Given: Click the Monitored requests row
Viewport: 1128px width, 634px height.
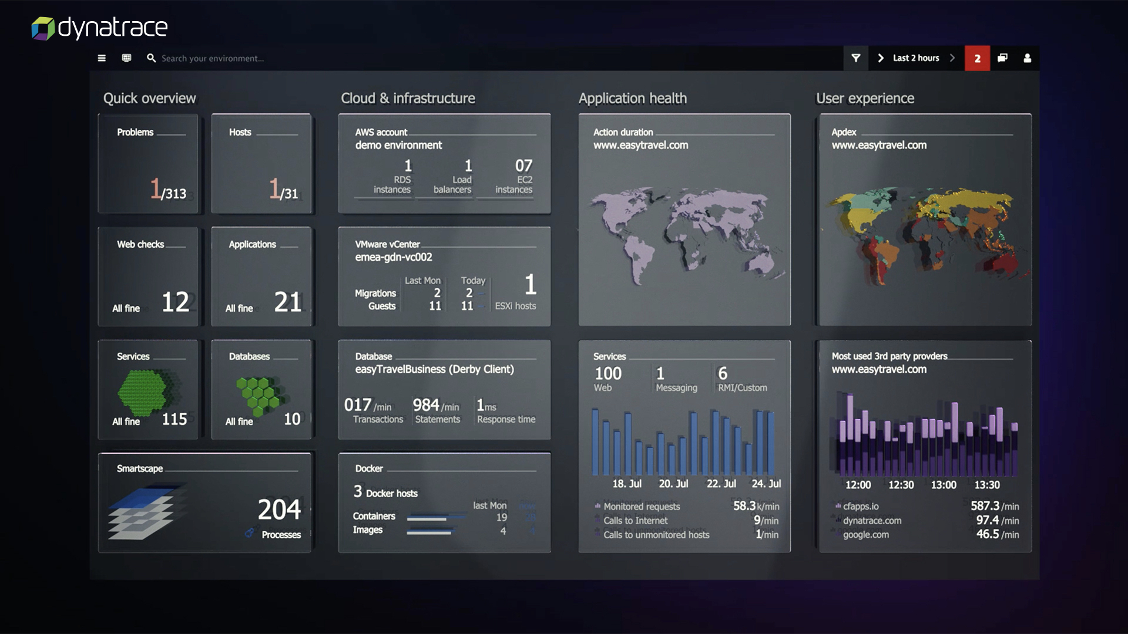Looking at the screenshot, I should (x=686, y=507).
